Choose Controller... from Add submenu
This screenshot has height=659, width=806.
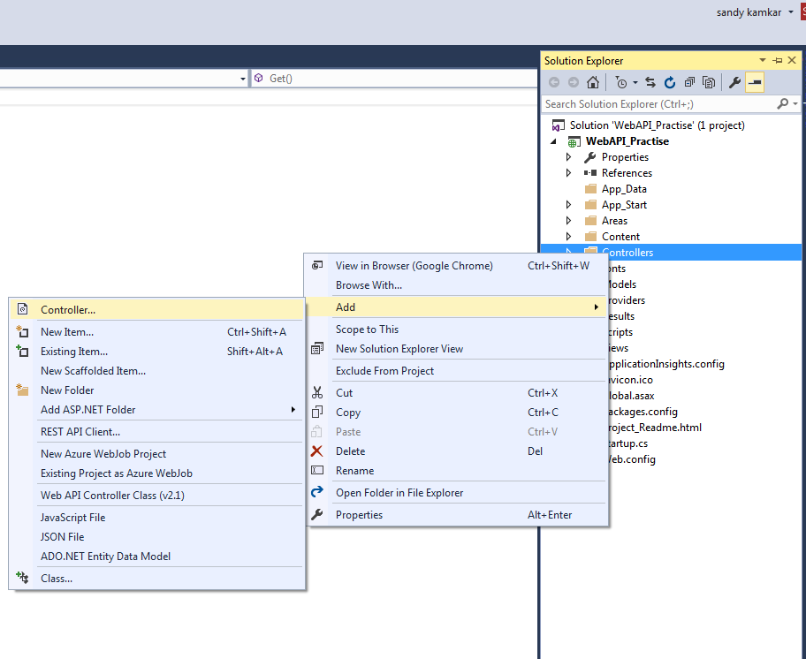pos(156,310)
